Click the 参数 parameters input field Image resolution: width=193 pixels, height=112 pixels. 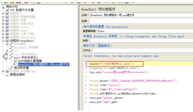(x=141, y=41)
